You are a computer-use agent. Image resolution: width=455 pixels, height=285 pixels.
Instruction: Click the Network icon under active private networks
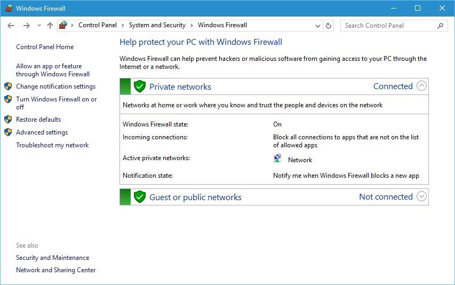point(277,159)
